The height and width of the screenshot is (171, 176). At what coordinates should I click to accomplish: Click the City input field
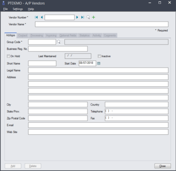[58, 105]
